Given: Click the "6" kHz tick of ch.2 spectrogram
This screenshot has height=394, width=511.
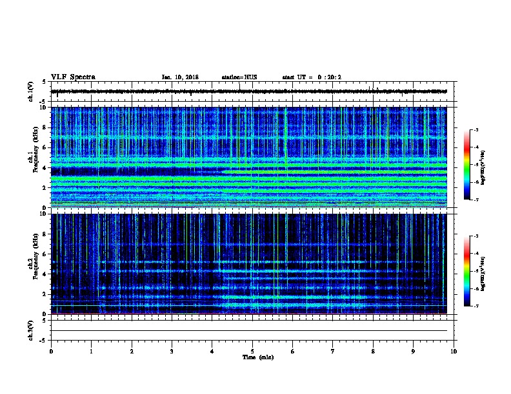Looking at the screenshot, I should (x=45, y=254).
